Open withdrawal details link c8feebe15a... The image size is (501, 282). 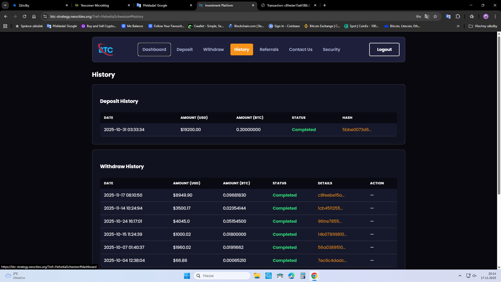click(x=331, y=195)
